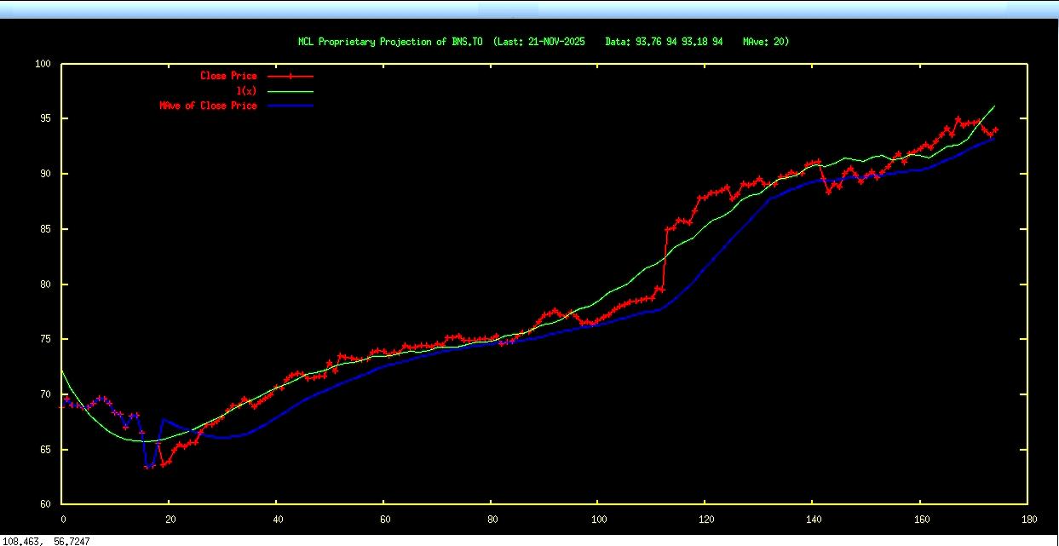1059x546 pixels.
Task: Click the red Close Price line sample
Action: click(x=291, y=76)
